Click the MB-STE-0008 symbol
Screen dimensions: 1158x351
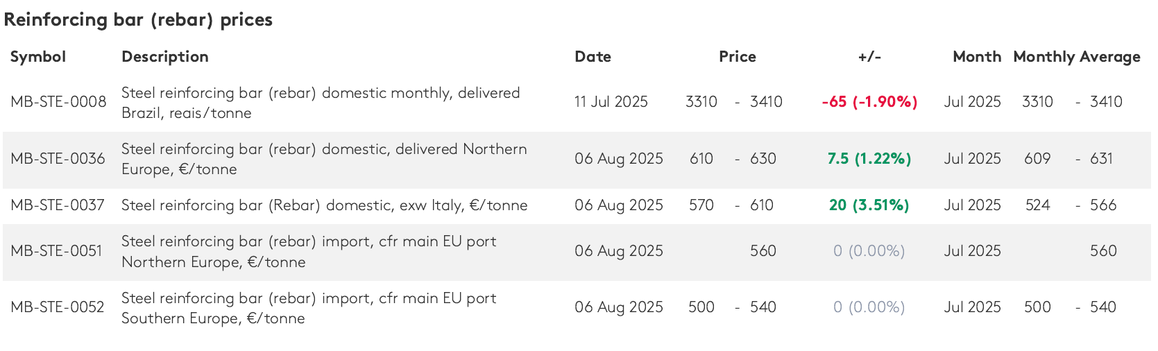pyautogui.click(x=58, y=102)
